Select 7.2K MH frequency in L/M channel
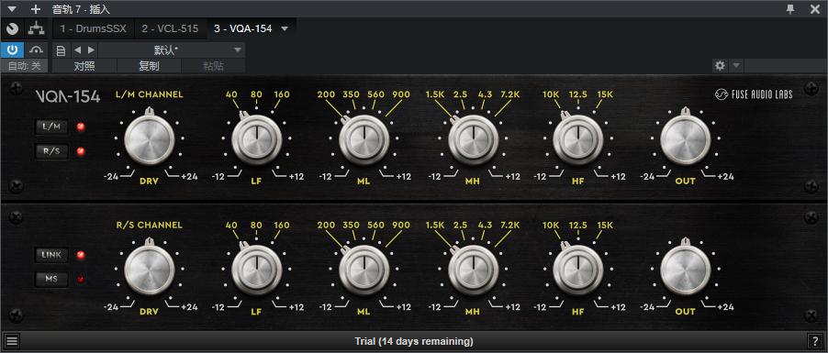Screen dimensions: 828x353 tap(509, 95)
